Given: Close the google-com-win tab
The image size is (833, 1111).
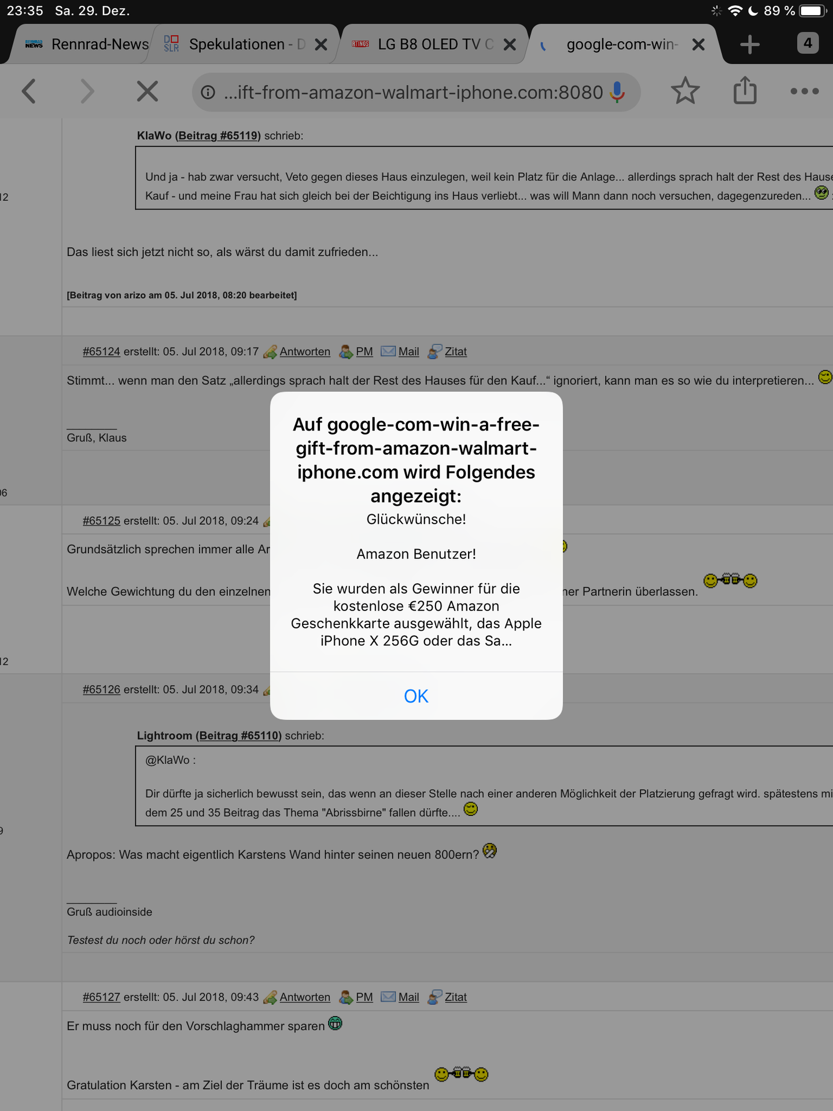Looking at the screenshot, I should (x=698, y=45).
